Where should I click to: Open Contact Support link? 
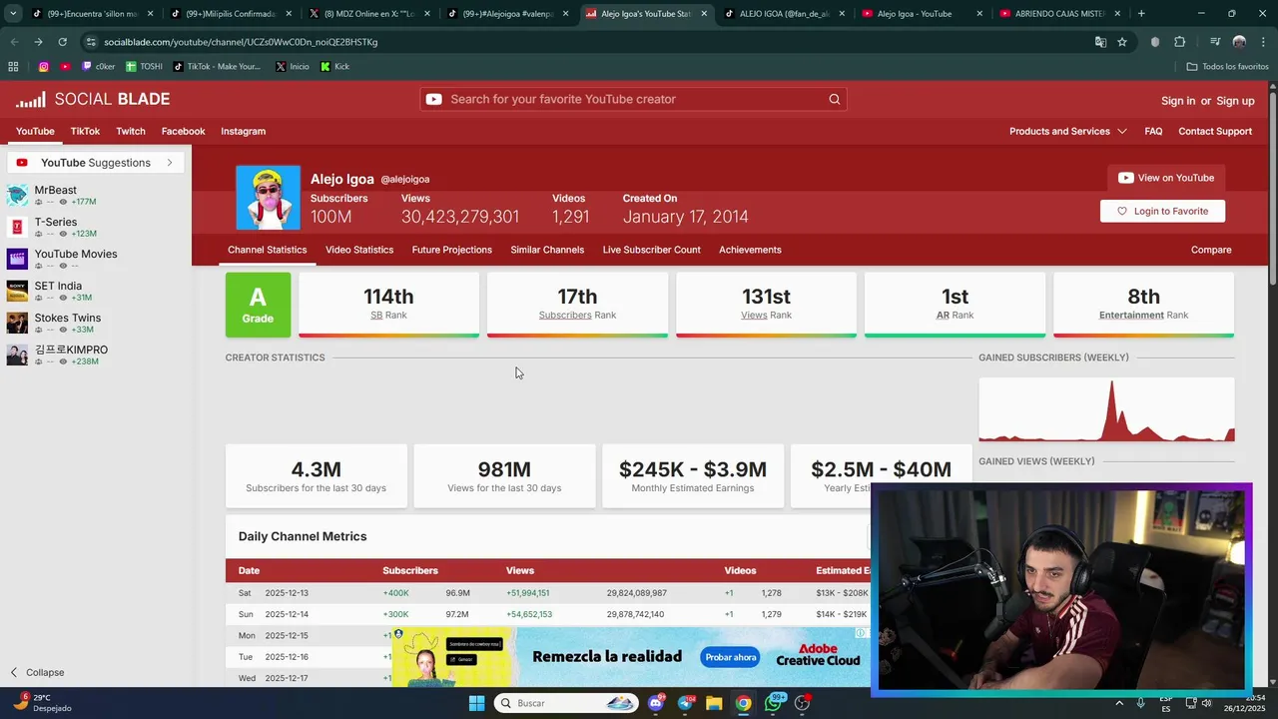1215,131
